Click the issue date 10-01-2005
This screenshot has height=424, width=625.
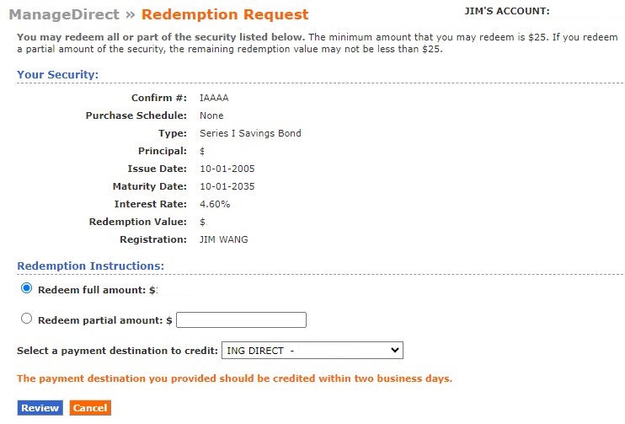(227, 169)
